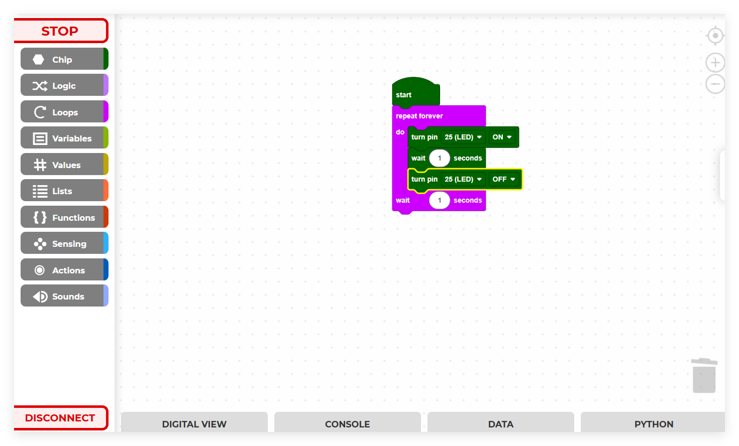Click the trash can icon
This screenshot has width=739, height=446.
click(x=704, y=375)
